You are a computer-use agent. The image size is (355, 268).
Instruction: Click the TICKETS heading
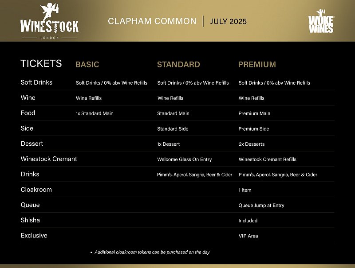41,63
